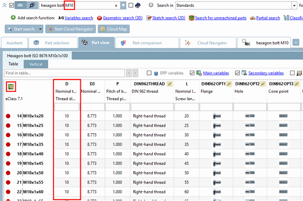Click the flange bolt image for M10x1x20

(x=217, y=116)
